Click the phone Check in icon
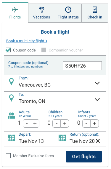The image size is (111, 169). (x=95, y=10)
